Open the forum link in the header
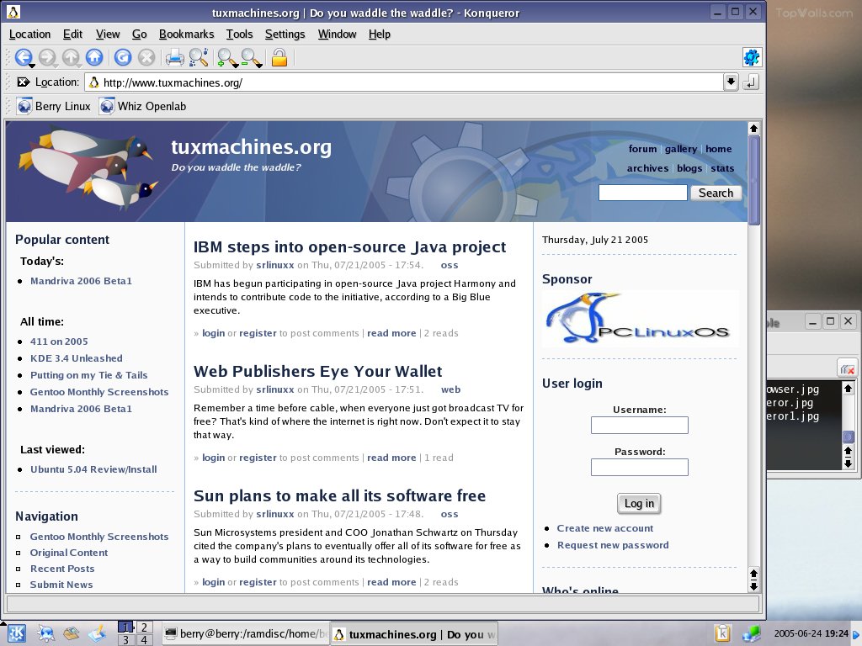Viewport: 862px width, 646px height. [642, 149]
